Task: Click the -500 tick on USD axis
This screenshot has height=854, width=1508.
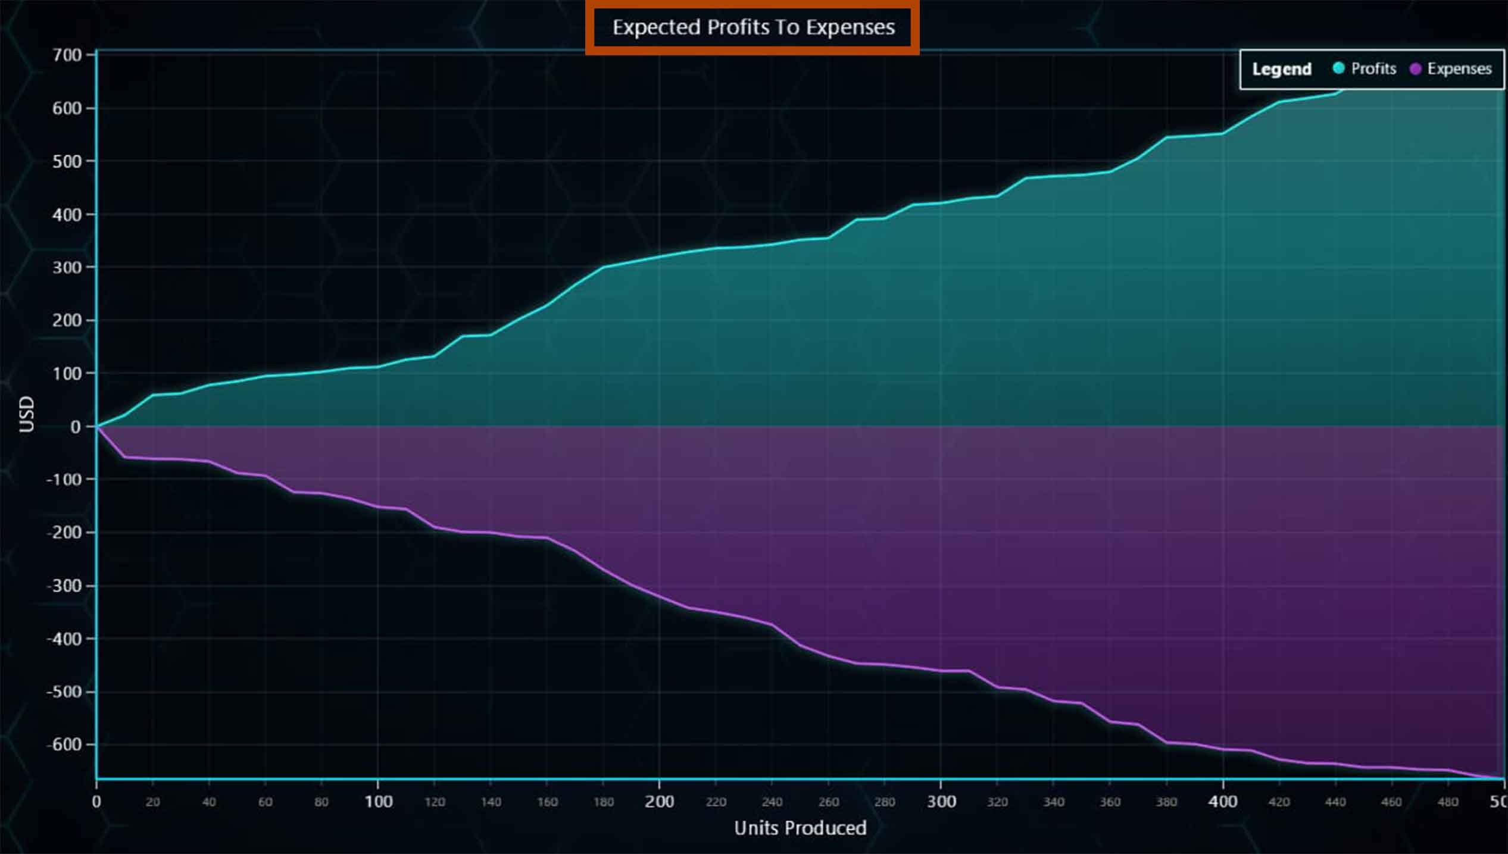Action: 64,692
